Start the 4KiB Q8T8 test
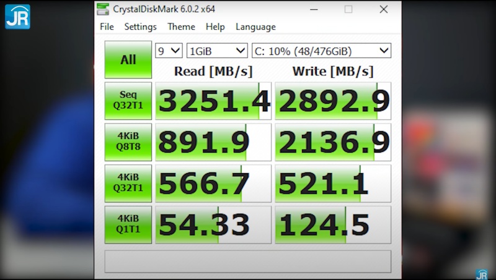Image resolution: width=496 pixels, height=280 pixels. [x=128, y=142]
